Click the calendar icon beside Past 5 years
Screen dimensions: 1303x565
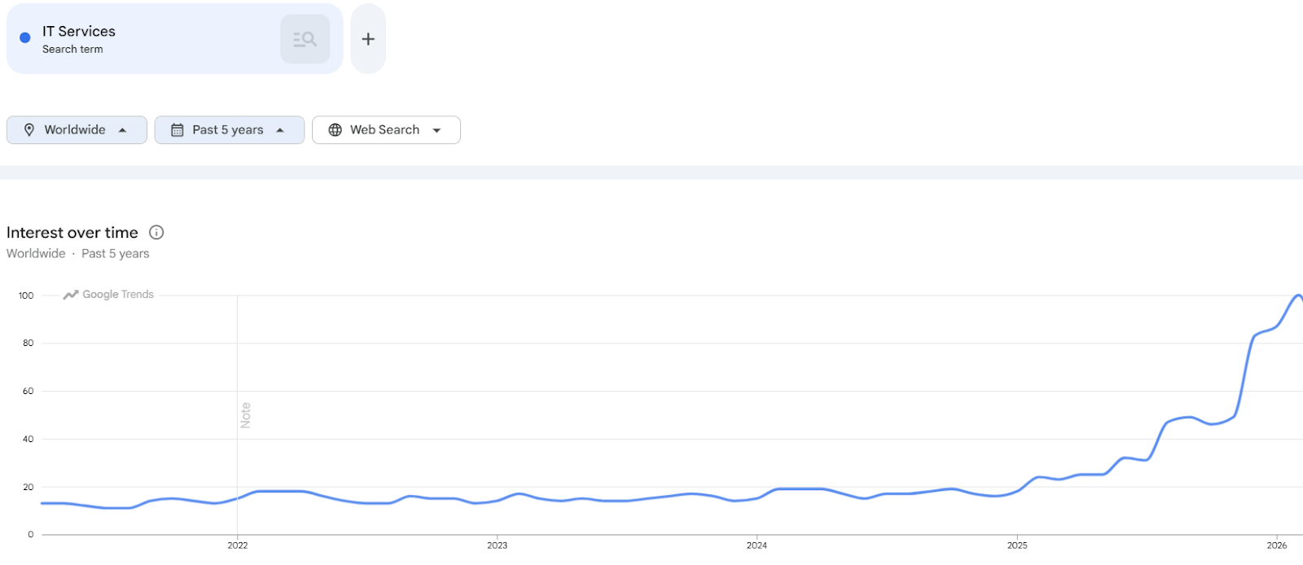pos(177,130)
